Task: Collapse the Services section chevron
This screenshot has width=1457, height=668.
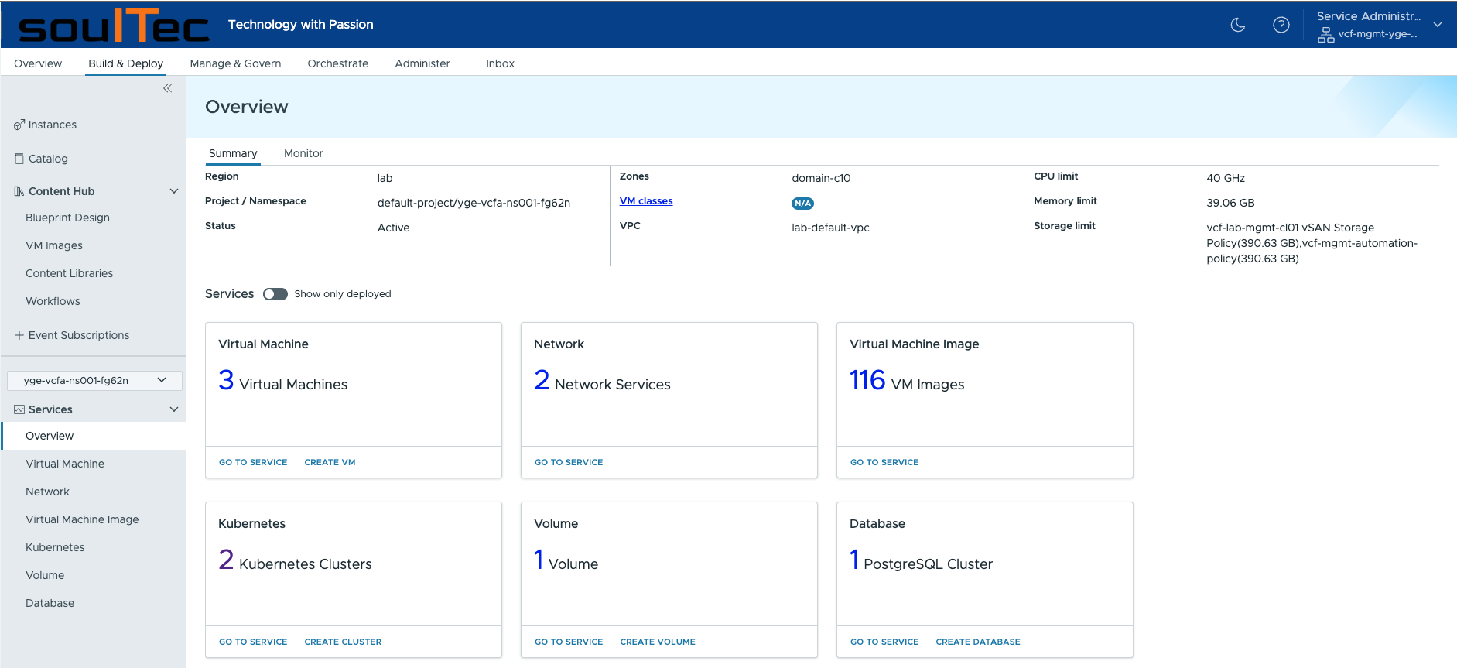Action: [174, 409]
